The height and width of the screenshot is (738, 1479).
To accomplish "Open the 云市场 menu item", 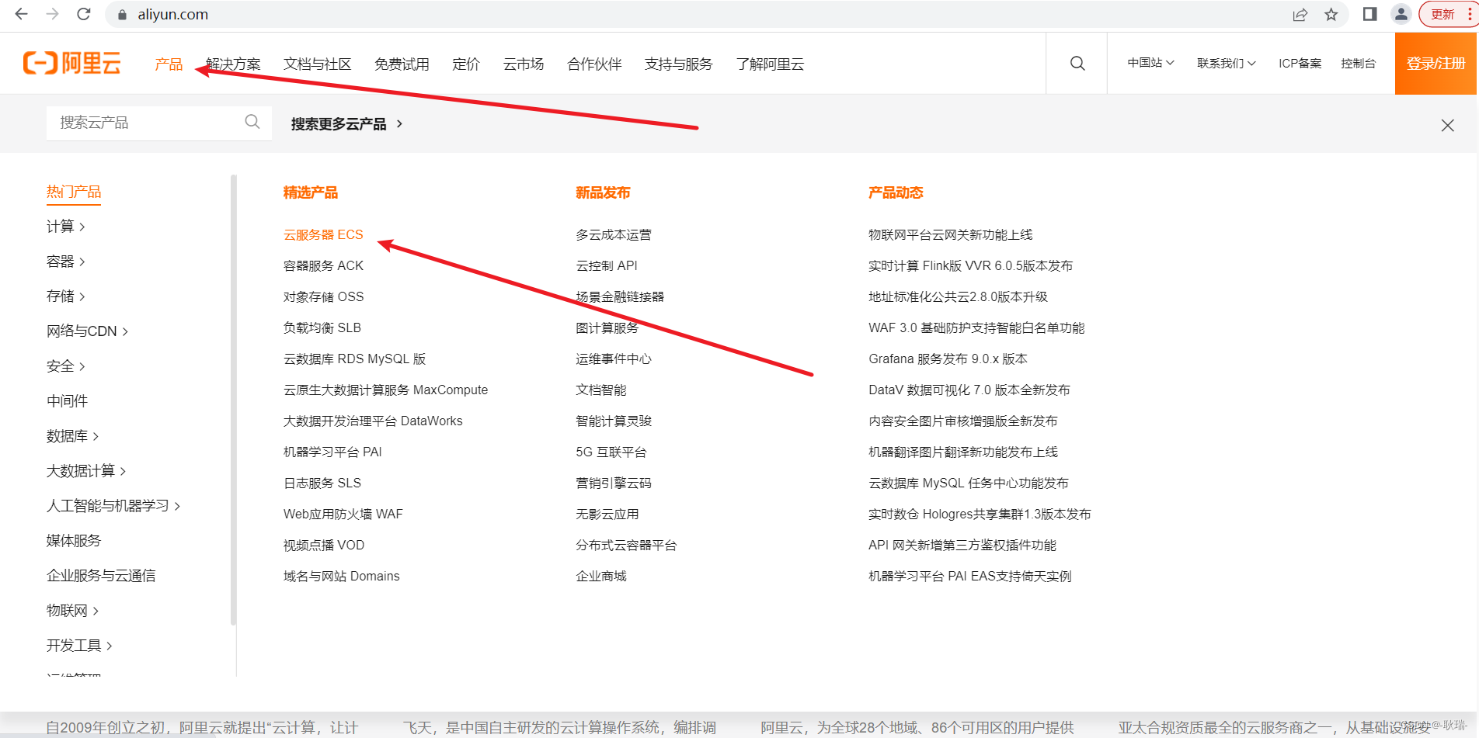I will 524,64.
